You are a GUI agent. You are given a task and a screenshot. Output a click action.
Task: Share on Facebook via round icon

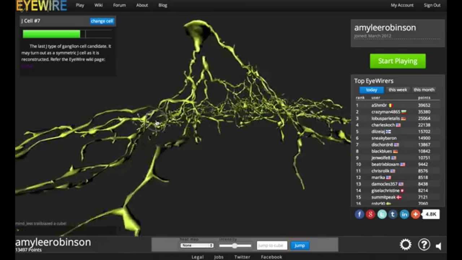click(x=359, y=214)
